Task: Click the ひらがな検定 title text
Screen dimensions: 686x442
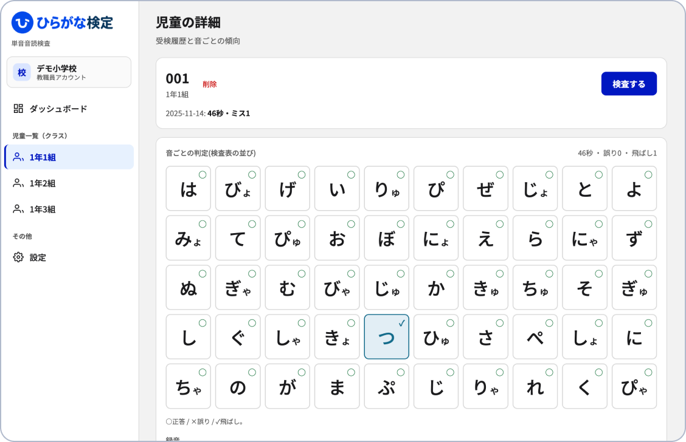Action: click(75, 22)
